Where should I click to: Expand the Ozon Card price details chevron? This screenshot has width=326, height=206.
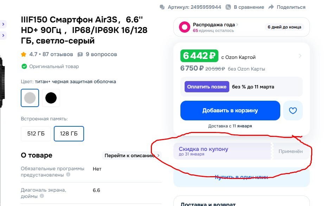300,56
